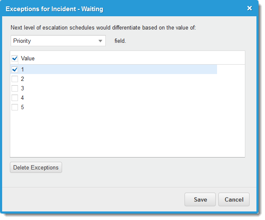Screen dimensions: 265x220
Task: Close the Exceptions for Incident dialog
Action: [x=250, y=8]
